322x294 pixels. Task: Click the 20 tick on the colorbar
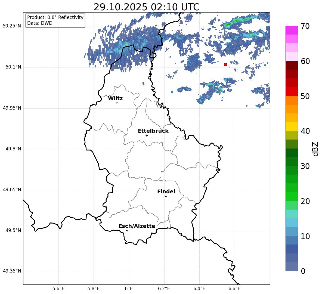click(305, 201)
